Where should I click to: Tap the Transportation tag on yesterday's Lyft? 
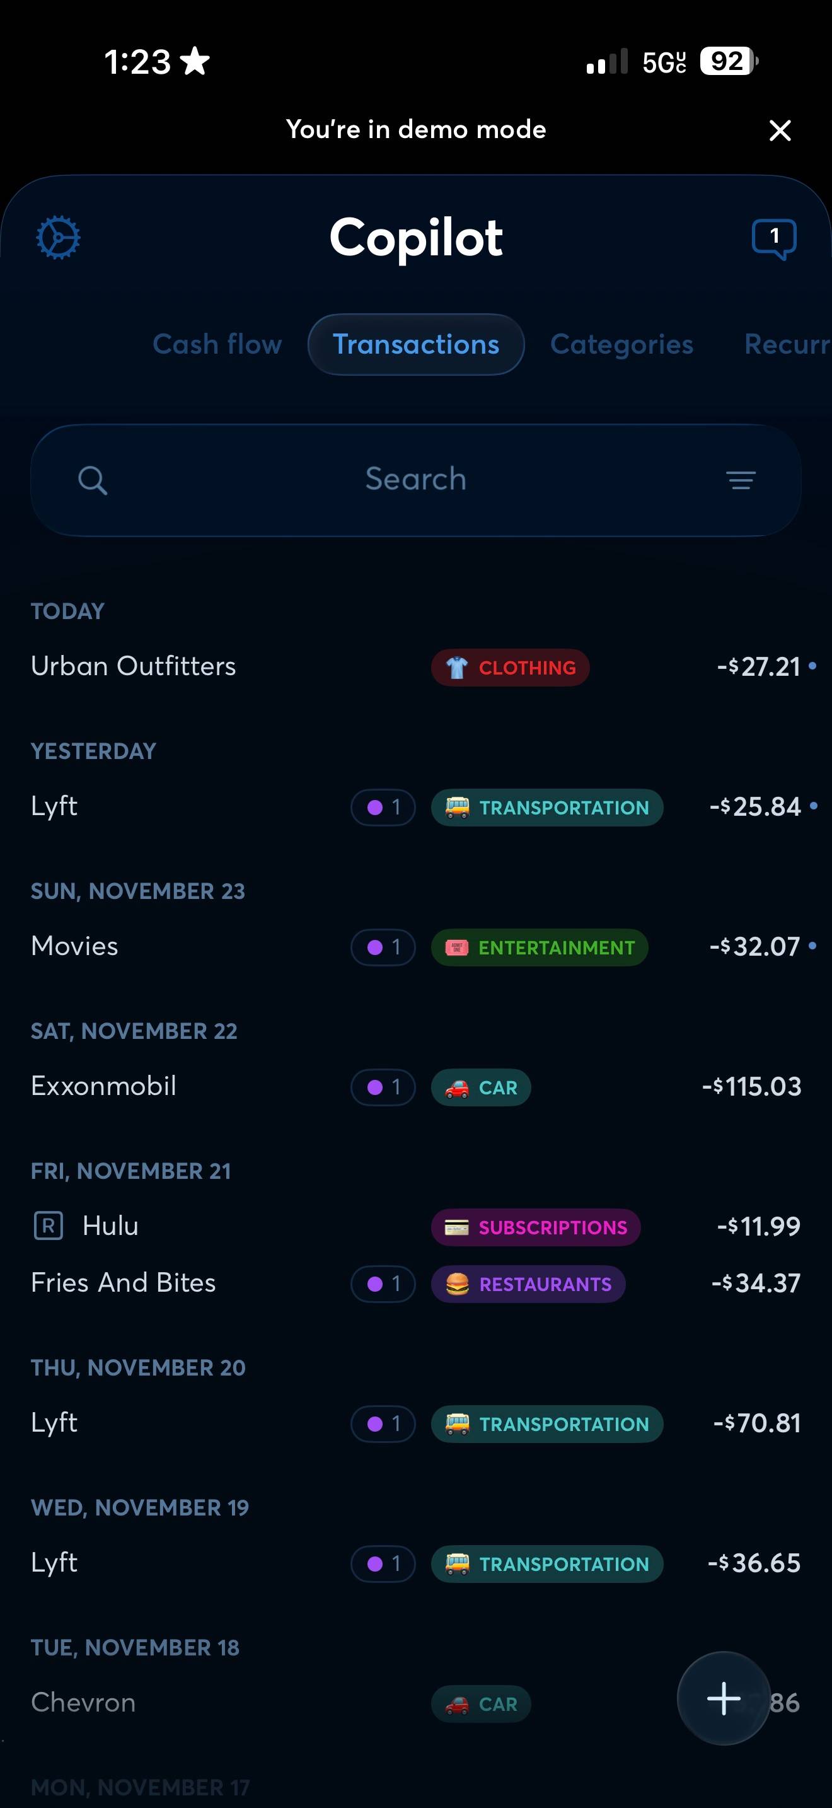pyautogui.click(x=547, y=808)
